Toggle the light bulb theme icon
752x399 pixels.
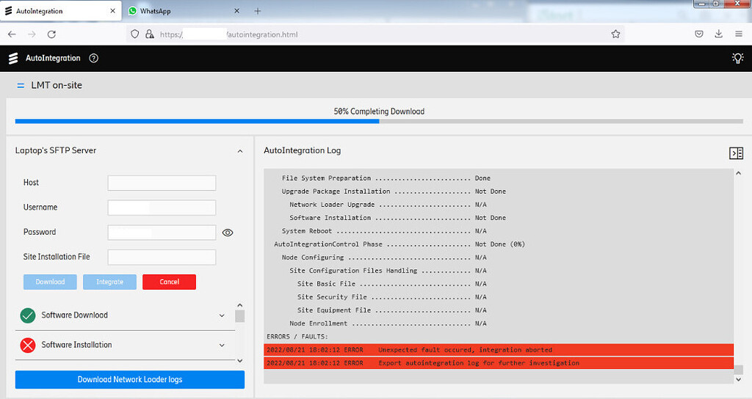click(737, 59)
